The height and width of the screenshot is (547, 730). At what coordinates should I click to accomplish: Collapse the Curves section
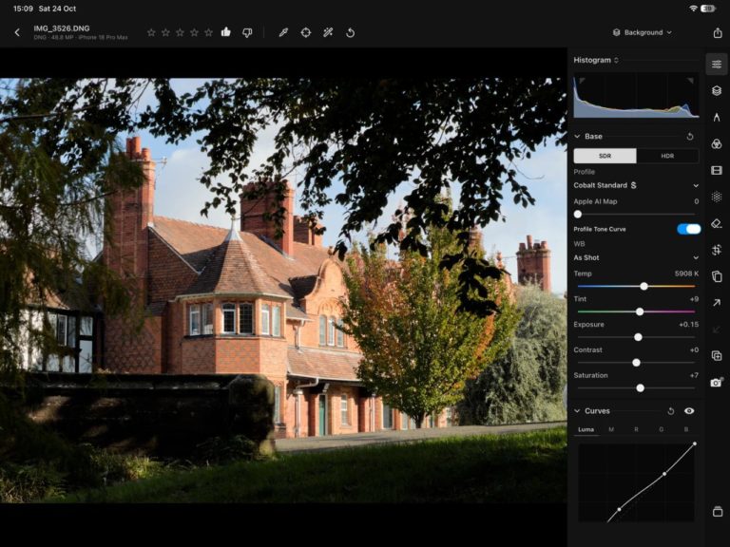click(577, 410)
